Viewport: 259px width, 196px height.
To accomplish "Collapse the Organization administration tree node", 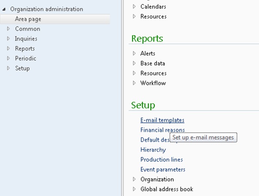I will [4, 9].
